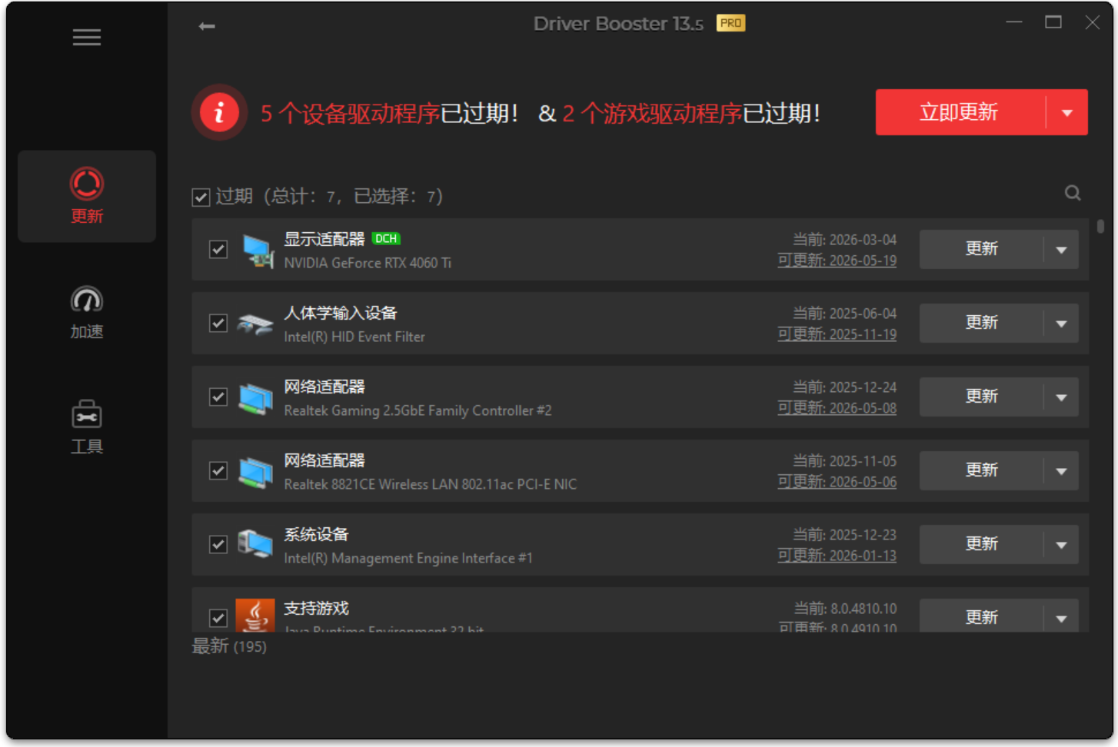Toggle the 过期 select-all checkbox
Viewport: 1118px width, 747px height.
pyautogui.click(x=201, y=198)
